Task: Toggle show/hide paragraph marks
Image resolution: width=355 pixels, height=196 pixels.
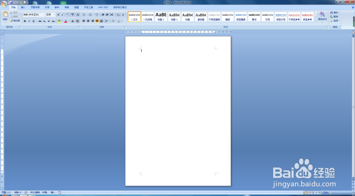Action: click(123, 15)
